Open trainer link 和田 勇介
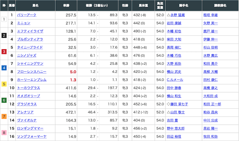This screenshot has width=239, height=141. pyautogui.click(x=211, y=64)
